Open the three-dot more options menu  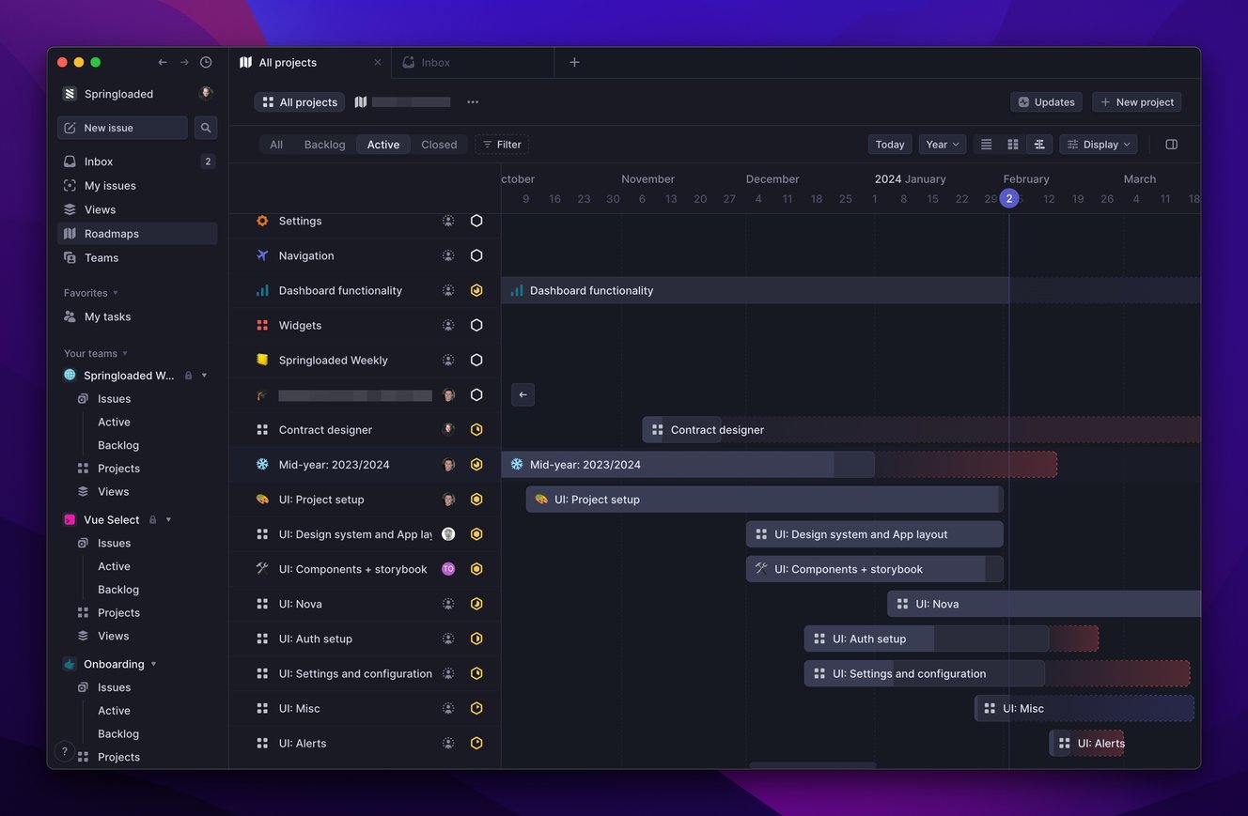473,102
